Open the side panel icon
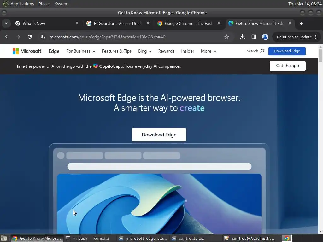 point(254,37)
